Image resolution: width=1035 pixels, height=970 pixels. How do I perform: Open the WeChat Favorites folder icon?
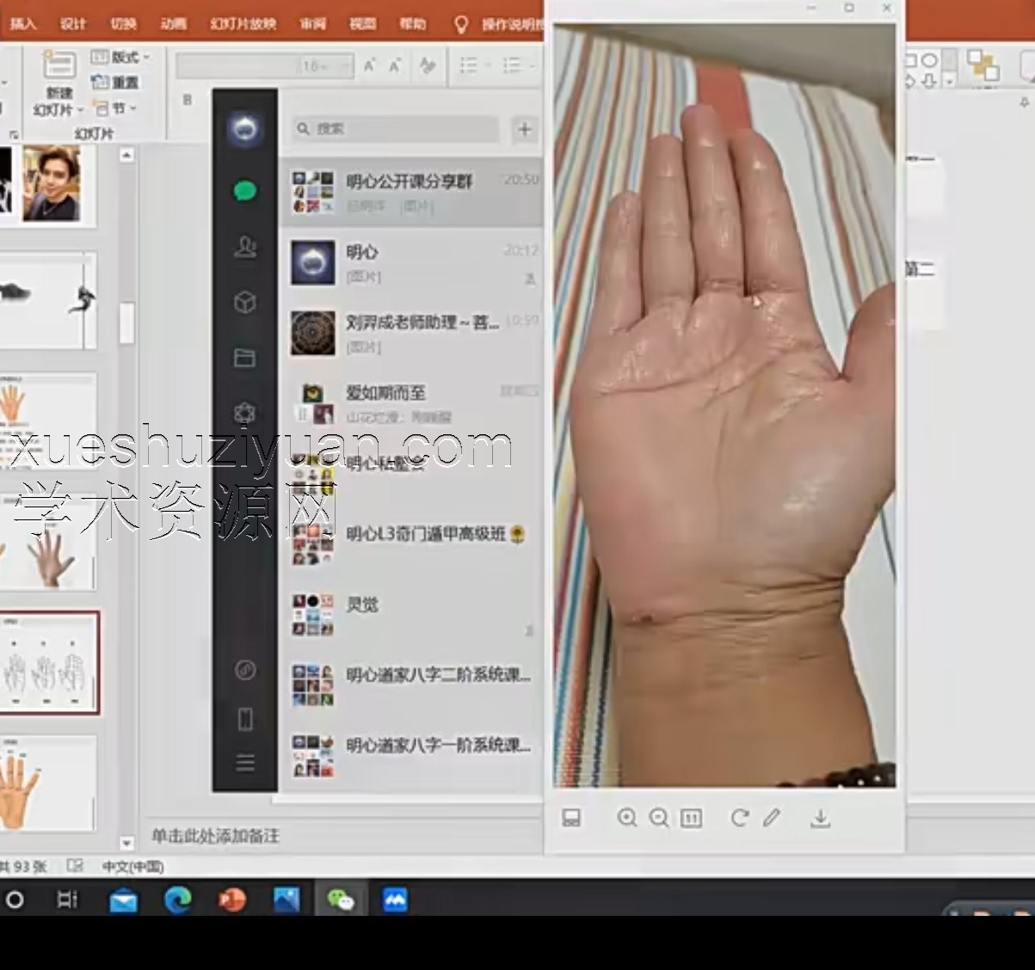(x=245, y=359)
